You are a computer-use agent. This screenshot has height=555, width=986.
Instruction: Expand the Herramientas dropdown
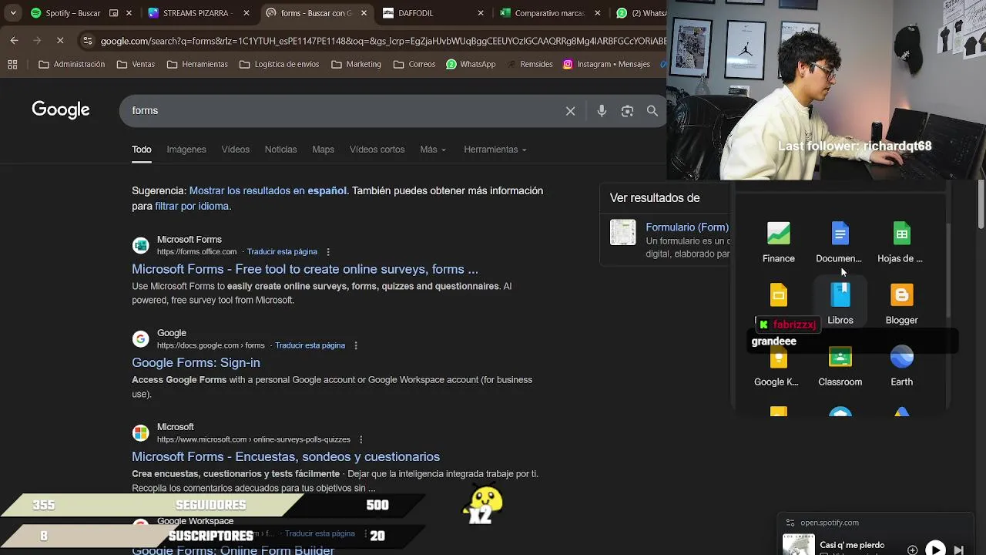pyautogui.click(x=495, y=150)
